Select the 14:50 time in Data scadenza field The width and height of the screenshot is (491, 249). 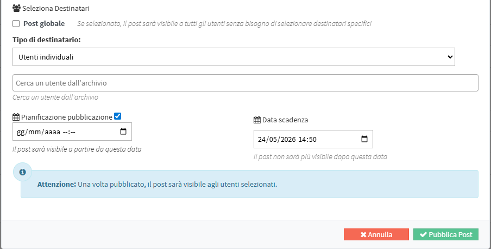coord(307,139)
